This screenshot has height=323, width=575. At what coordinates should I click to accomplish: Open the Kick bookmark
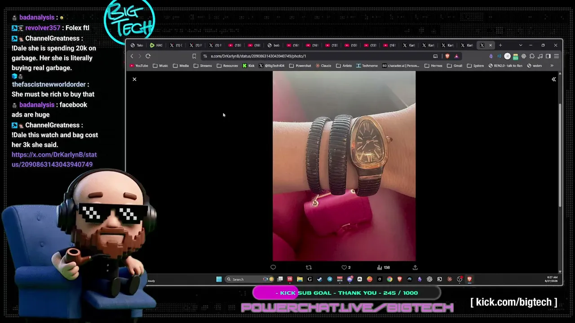tap(248, 65)
